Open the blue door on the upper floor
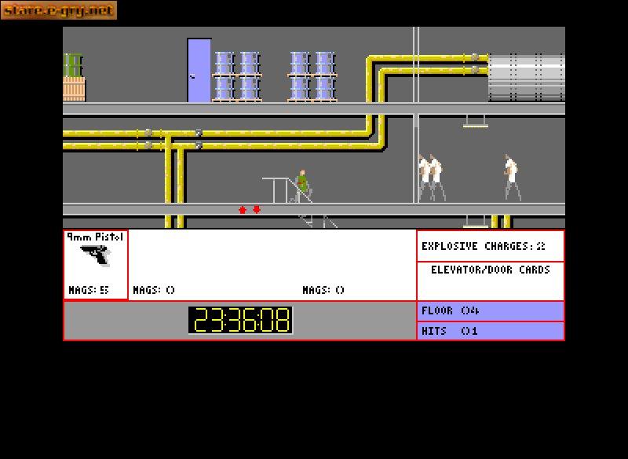The image size is (628, 459). click(x=199, y=71)
